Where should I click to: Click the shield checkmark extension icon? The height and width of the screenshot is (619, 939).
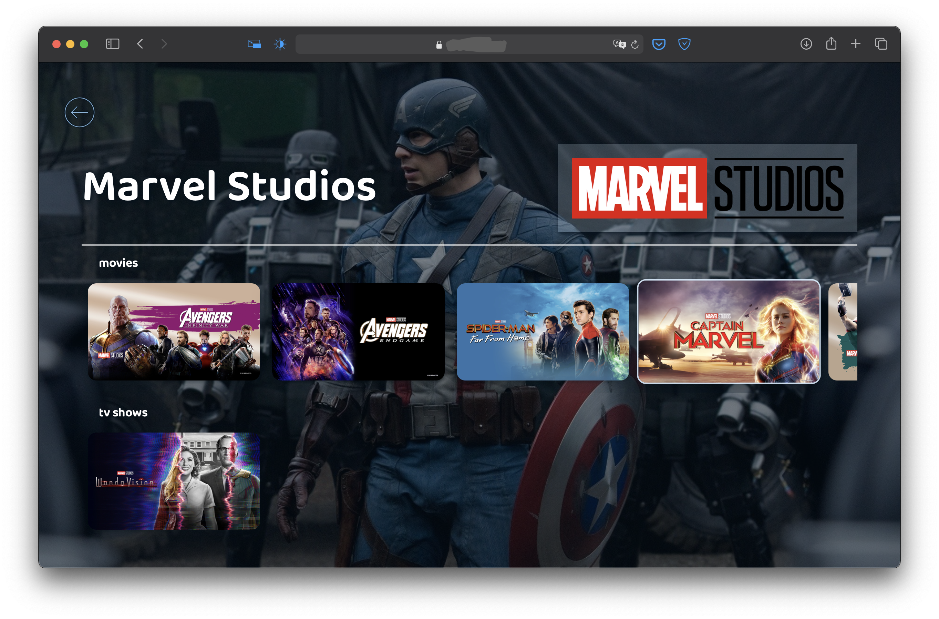click(684, 44)
